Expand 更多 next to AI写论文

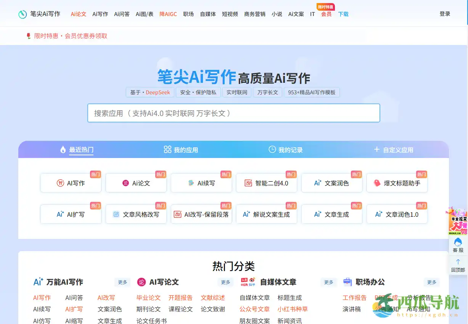pos(225,282)
